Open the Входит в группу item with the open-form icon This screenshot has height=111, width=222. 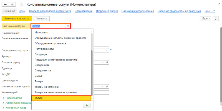tap(107, 62)
